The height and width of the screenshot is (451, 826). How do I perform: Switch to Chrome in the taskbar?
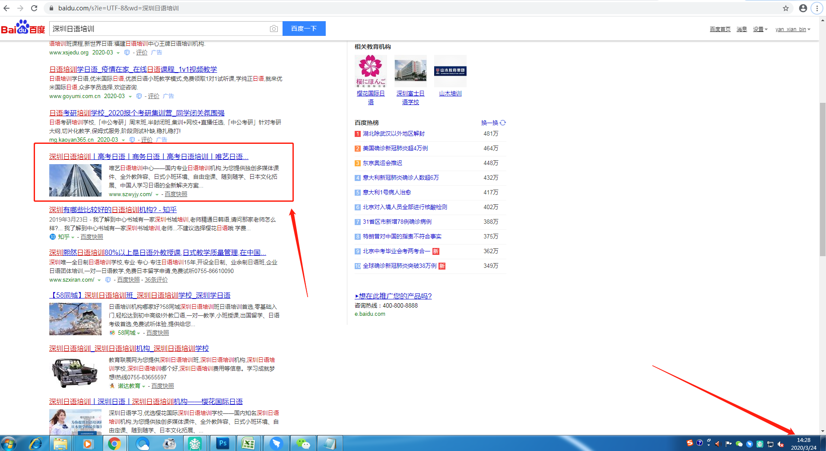tap(114, 444)
